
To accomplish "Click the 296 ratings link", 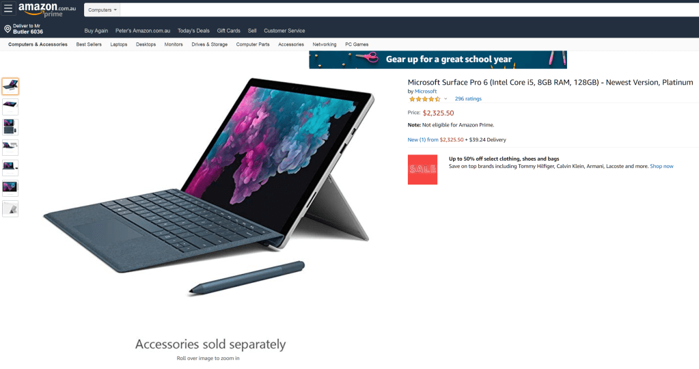I will coord(468,99).
